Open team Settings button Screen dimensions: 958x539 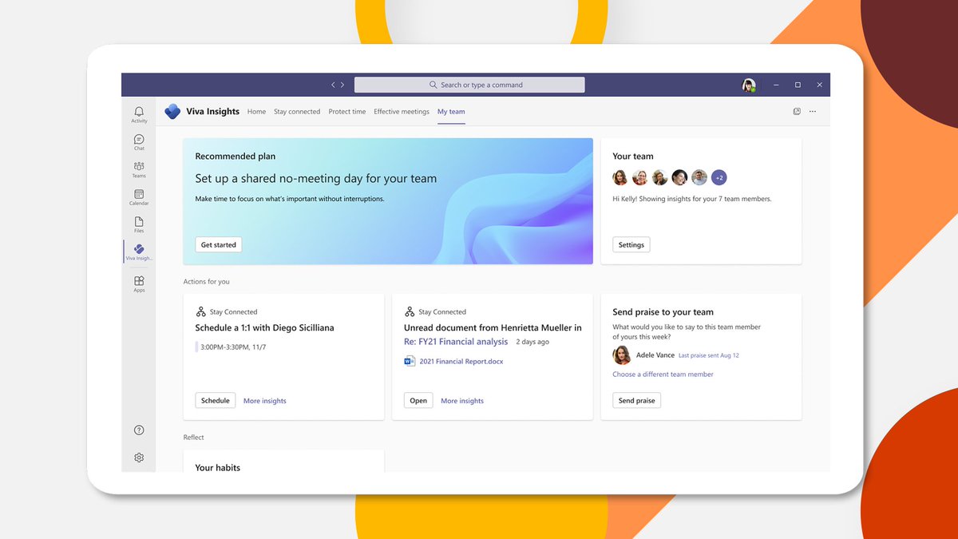point(631,245)
